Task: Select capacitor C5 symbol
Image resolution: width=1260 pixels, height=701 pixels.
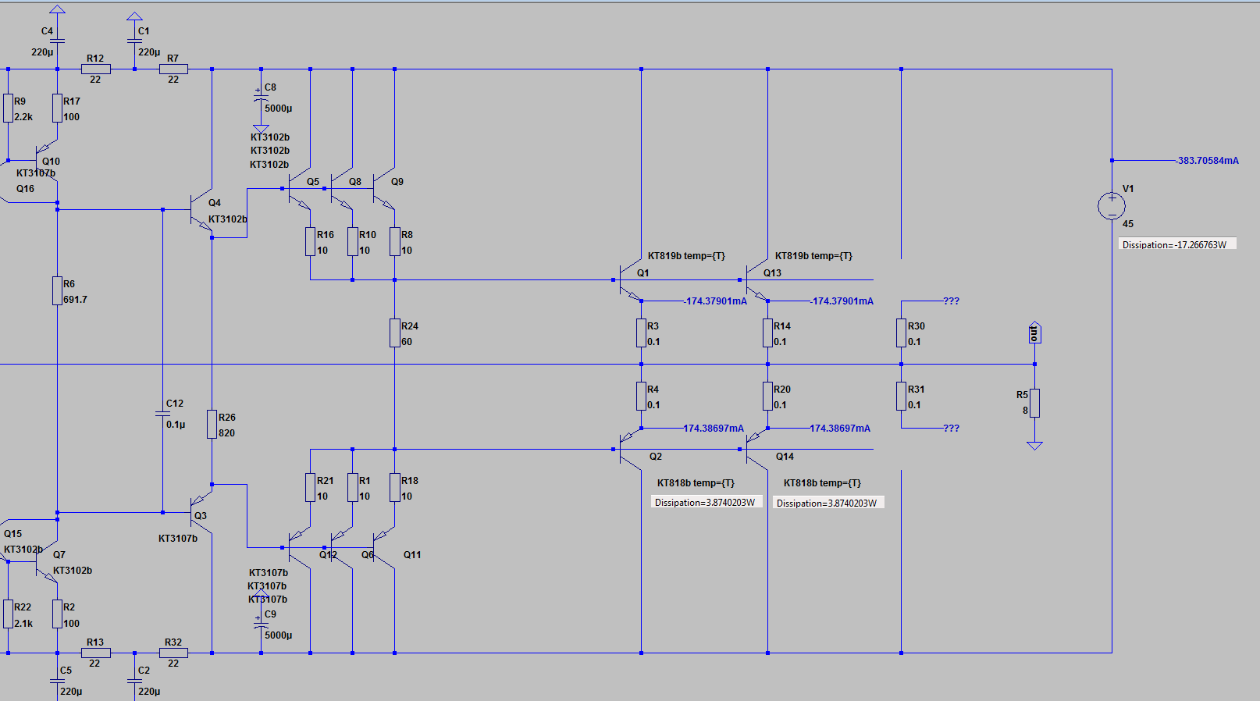Action: click(57, 681)
